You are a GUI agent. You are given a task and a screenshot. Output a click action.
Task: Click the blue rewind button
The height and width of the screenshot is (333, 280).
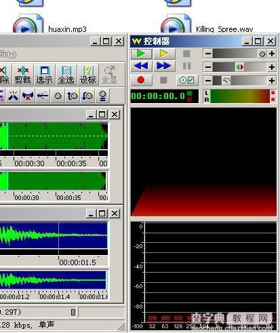point(141,66)
